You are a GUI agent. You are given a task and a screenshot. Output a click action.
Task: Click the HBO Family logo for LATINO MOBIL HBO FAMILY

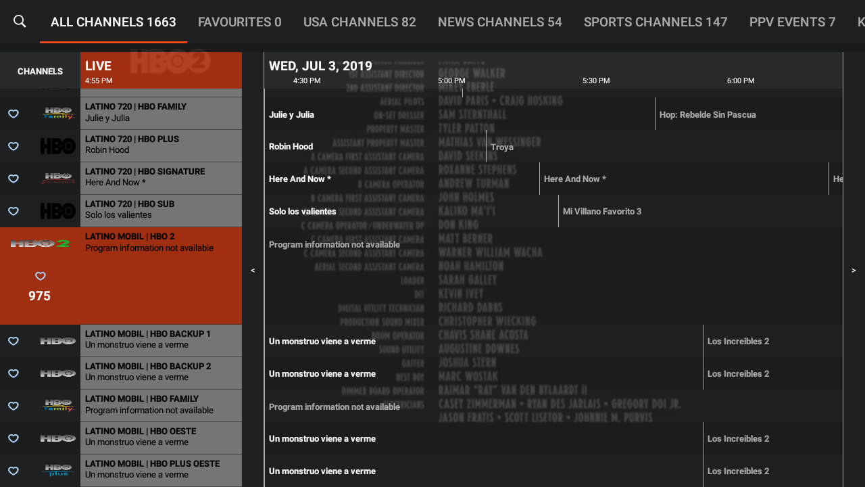point(58,405)
